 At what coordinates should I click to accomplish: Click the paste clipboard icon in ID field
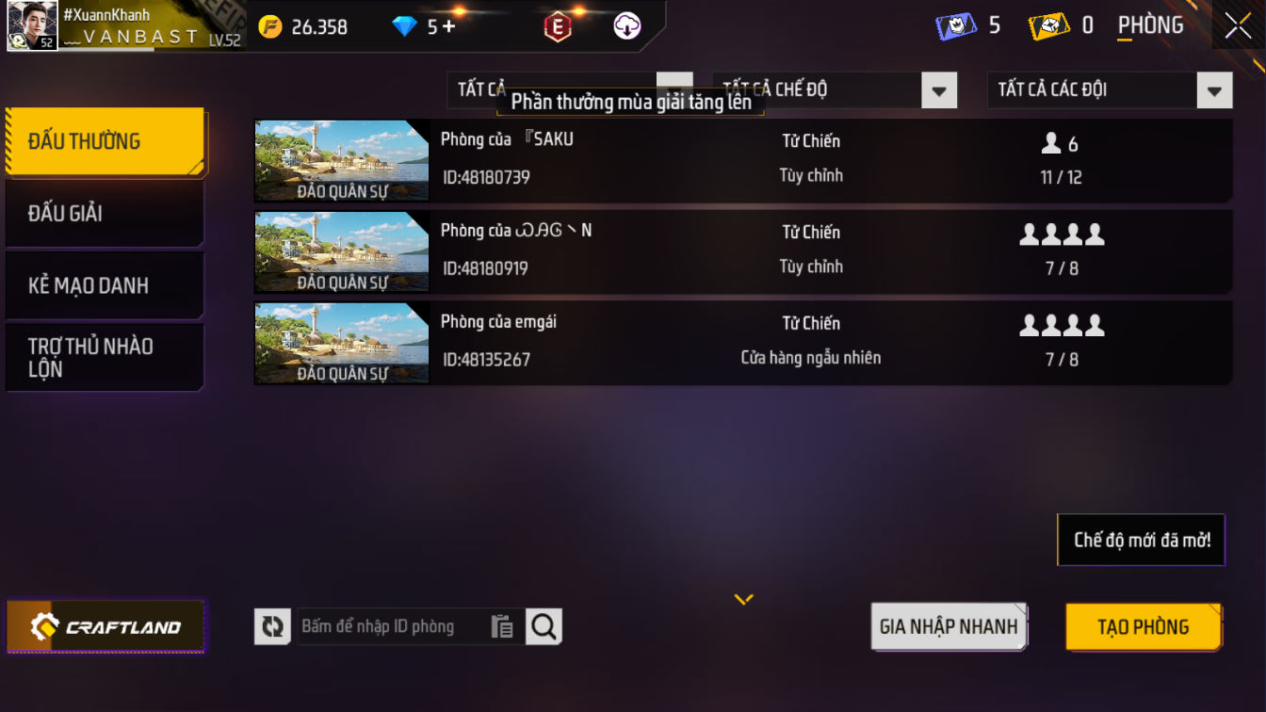[x=503, y=626]
